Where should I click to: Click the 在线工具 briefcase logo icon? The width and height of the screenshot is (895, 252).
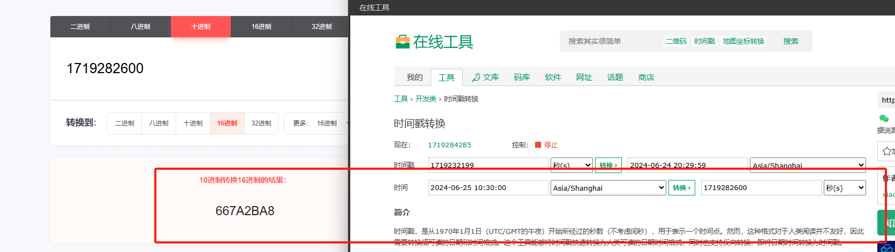pyautogui.click(x=402, y=42)
